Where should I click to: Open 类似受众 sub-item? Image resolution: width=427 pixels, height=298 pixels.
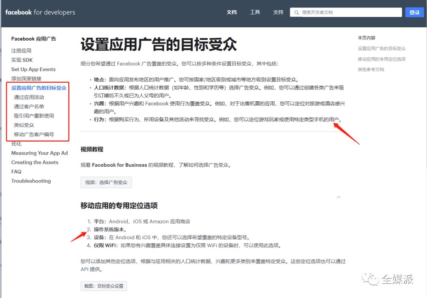[x=24, y=125]
